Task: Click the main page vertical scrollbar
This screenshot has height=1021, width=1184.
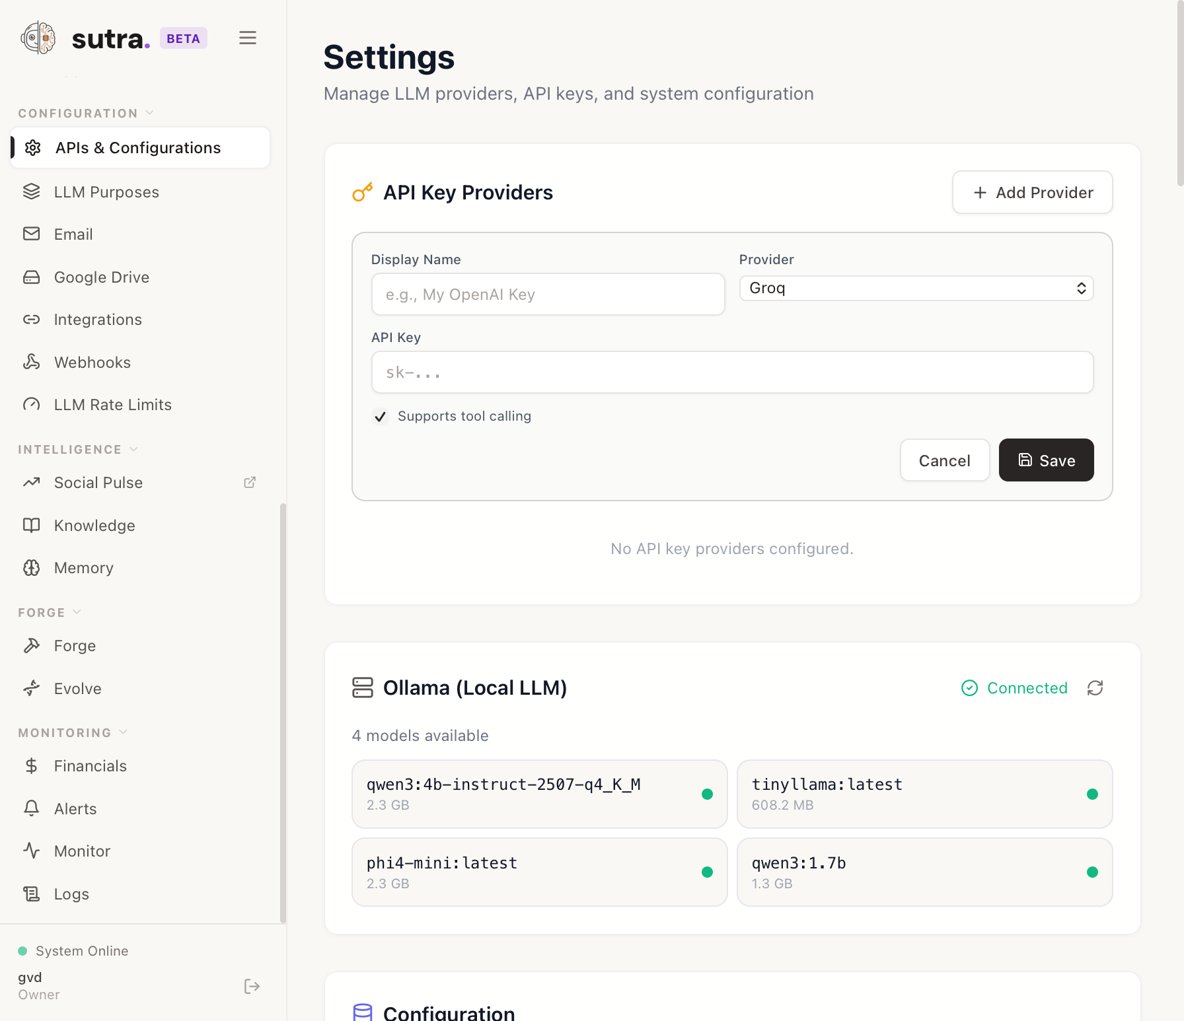Action: point(1180,92)
